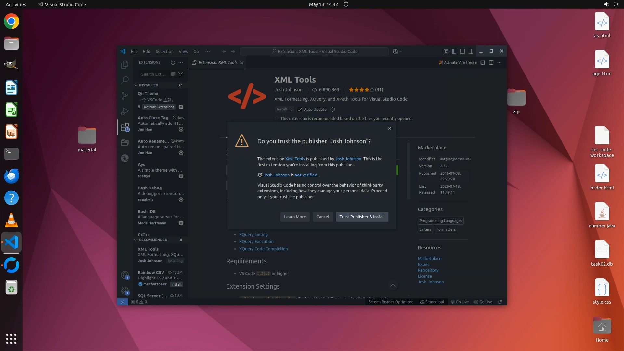
Task: Open Accounts icon in activity bar
Action: click(124, 275)
